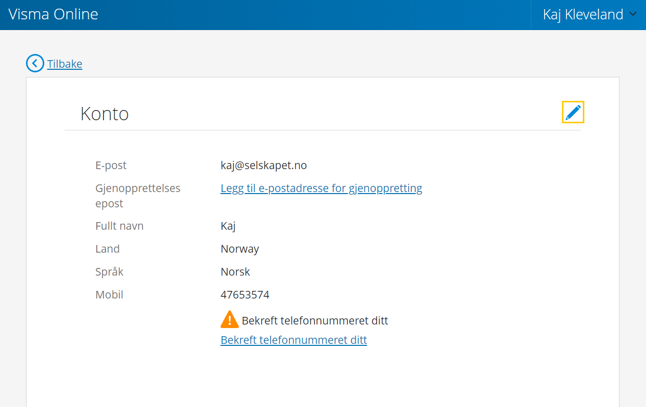
Task: Click the orange warning triangle icon
Action: click(229, 319)
